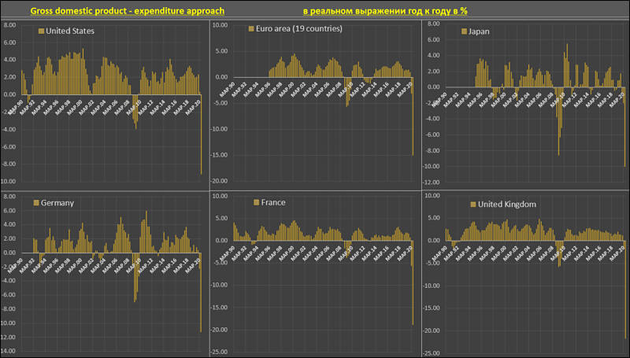Viewport: 630px width, 358px height.
Task: Click the deep 2020 drop bar in Germany chart
Action: click(201, 292)
